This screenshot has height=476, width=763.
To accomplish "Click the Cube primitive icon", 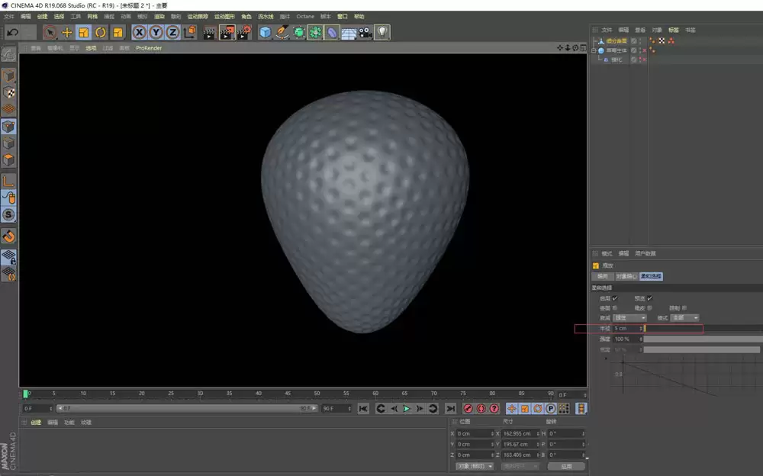I will [265, 32].
